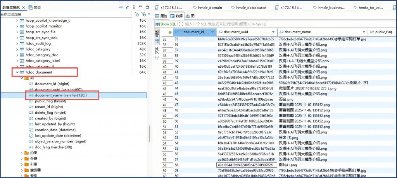Switch to text view in side panel
Screen dimensions: 397x178
tap(157, 51)
